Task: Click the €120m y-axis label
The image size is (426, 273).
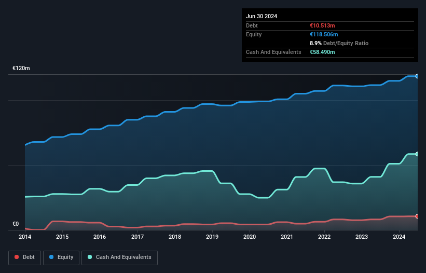Action: point(21,68)
